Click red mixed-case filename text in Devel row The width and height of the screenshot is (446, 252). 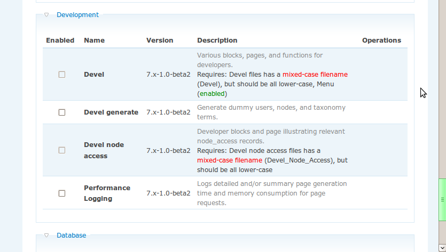pyautogui.click(x=315, y=75)
